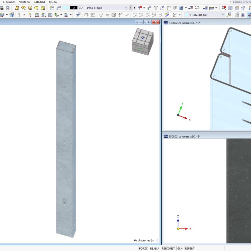Open the Ayuda menu
Screen dimensions: 251x251
(52, 2)
